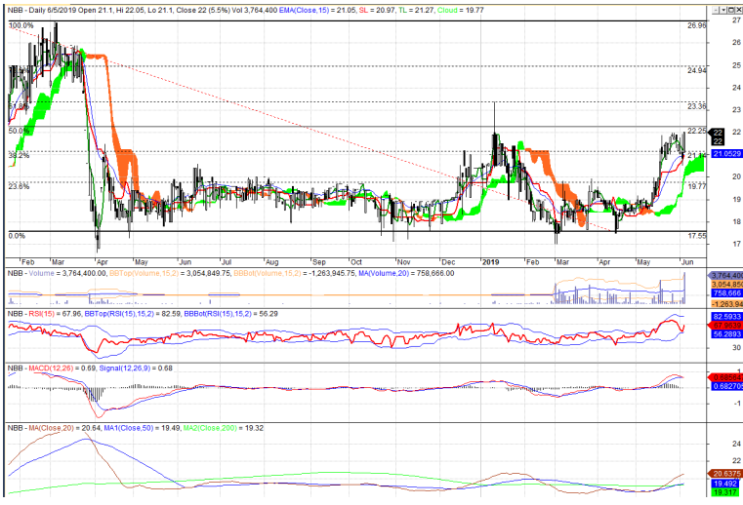Image resolution: width=743 pixels, height=505 pixels.
Task: Click the blue 758,666 volume MA tag
Action: point(726,293)
